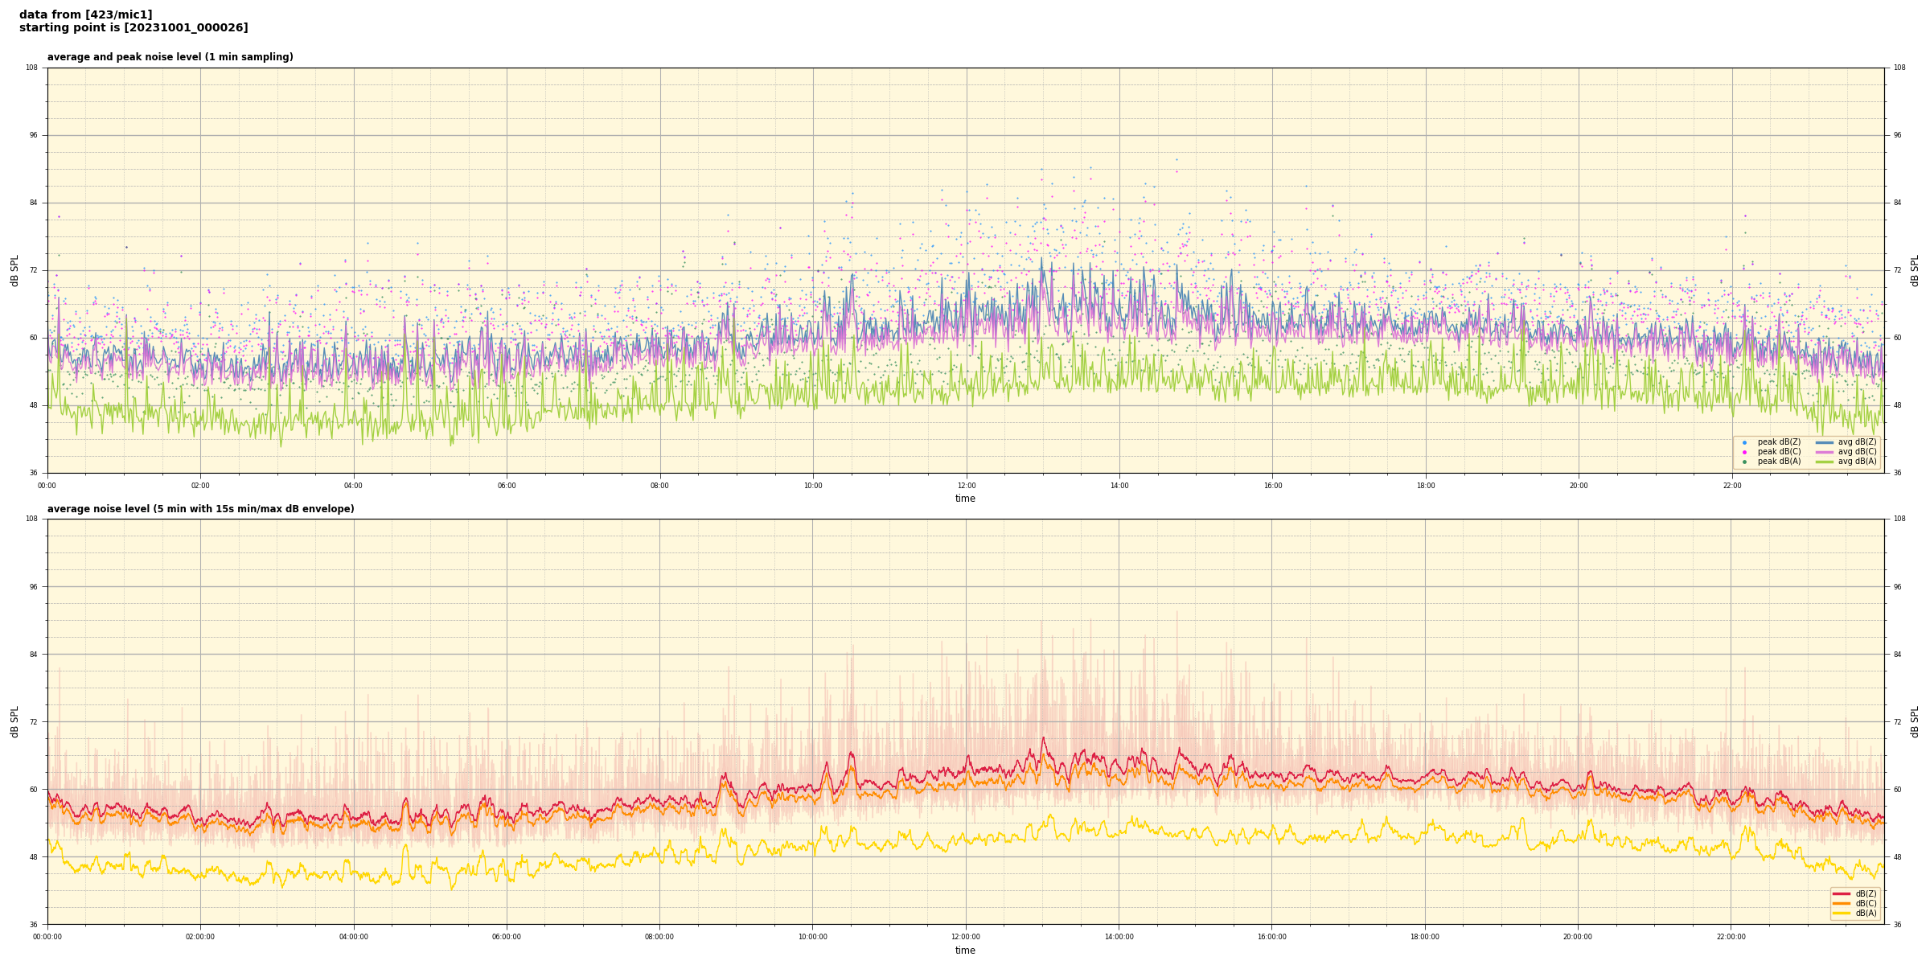1930x965 pixels.
Task: Click the 22:00:00 tick on bottom time axis
Action: pos(1731,937)
